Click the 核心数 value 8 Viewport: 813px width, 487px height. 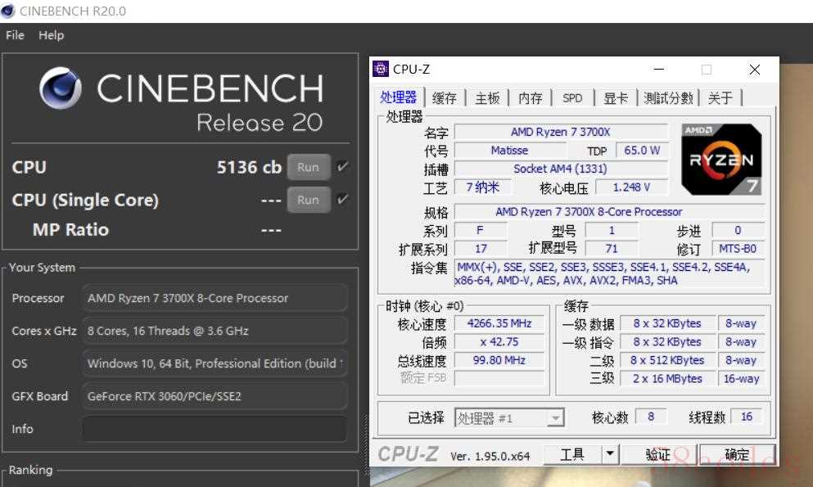(x=651, y=417)
